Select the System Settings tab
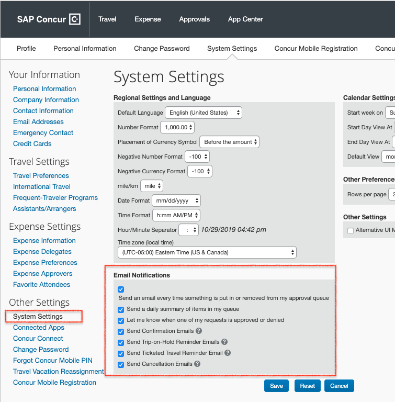 click(232, 49)
